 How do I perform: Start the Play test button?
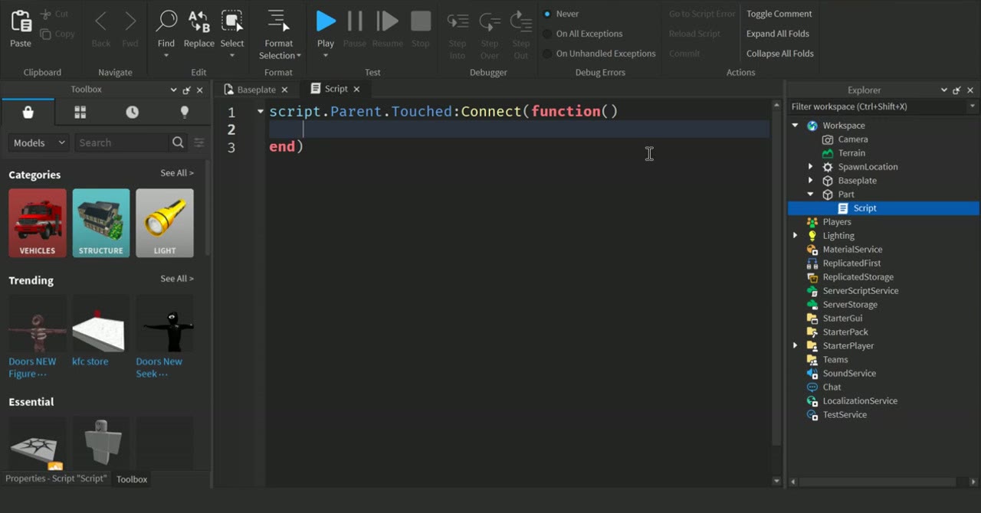(326, 21)
